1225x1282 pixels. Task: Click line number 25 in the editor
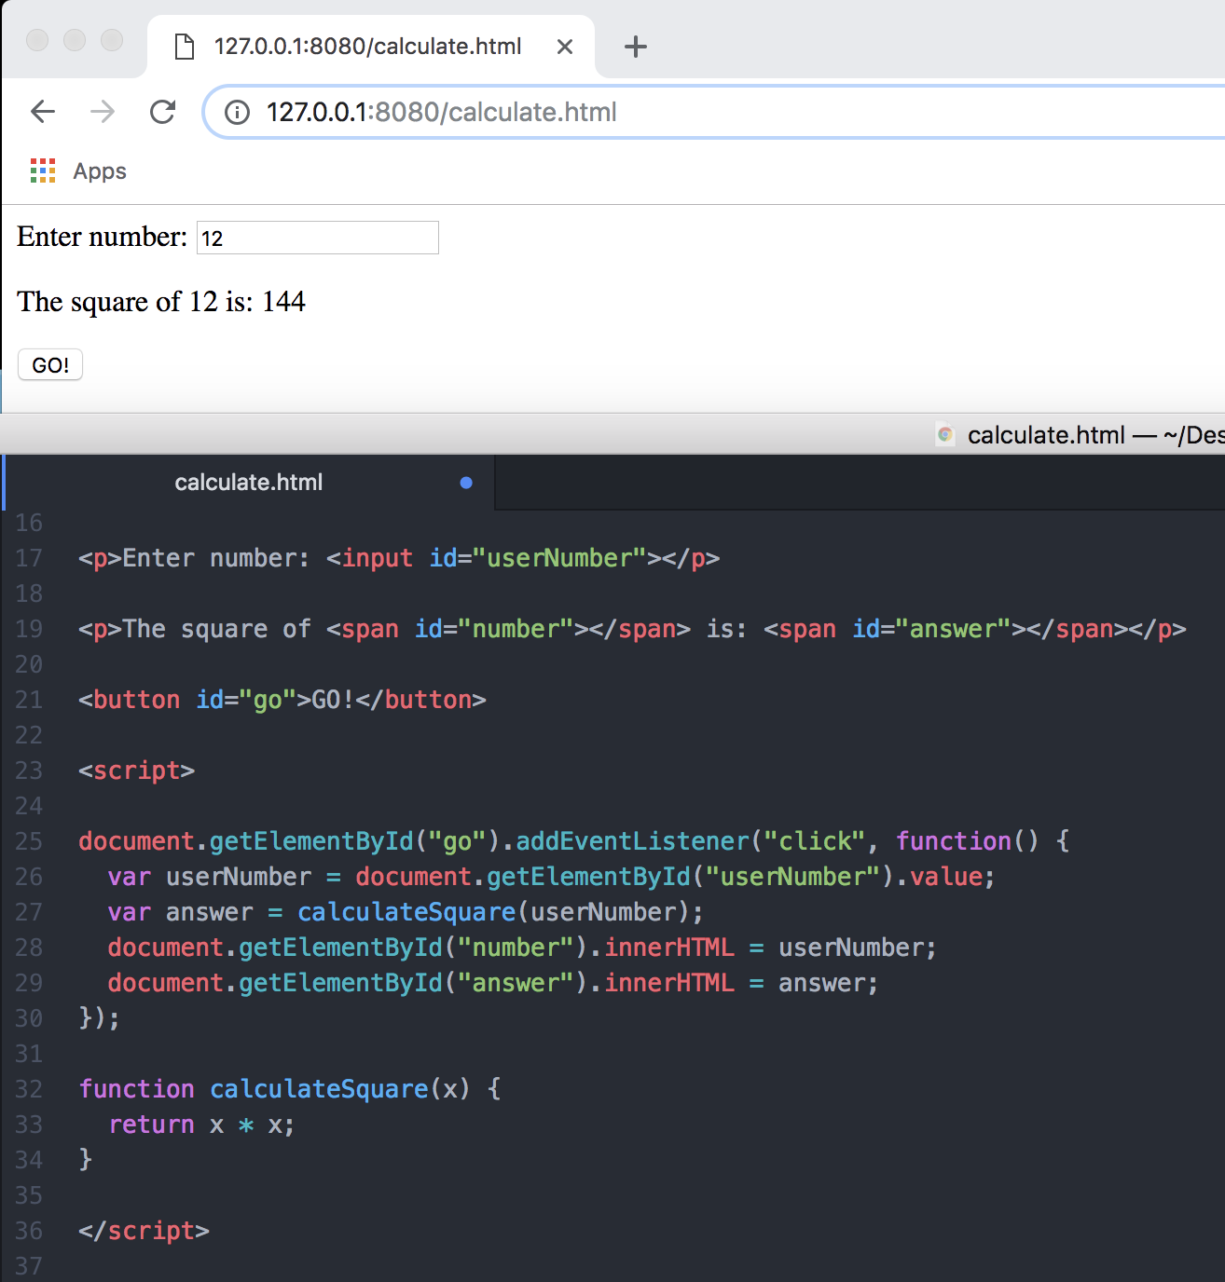[29, 840]
